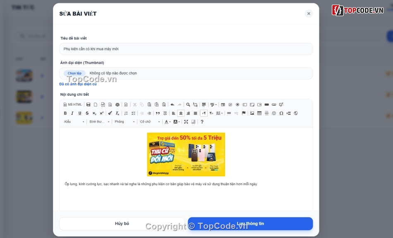The height and width of the screenshot is (238, 393).
Task: Click the Remove Format icon
Action: coord(117,113)
